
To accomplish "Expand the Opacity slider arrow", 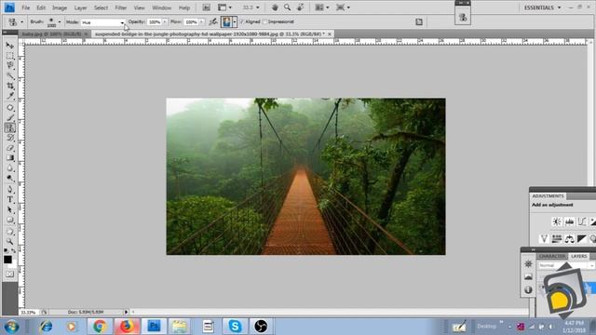I will [x=165, y=22].
